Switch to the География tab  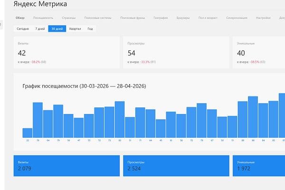[161, 18]
